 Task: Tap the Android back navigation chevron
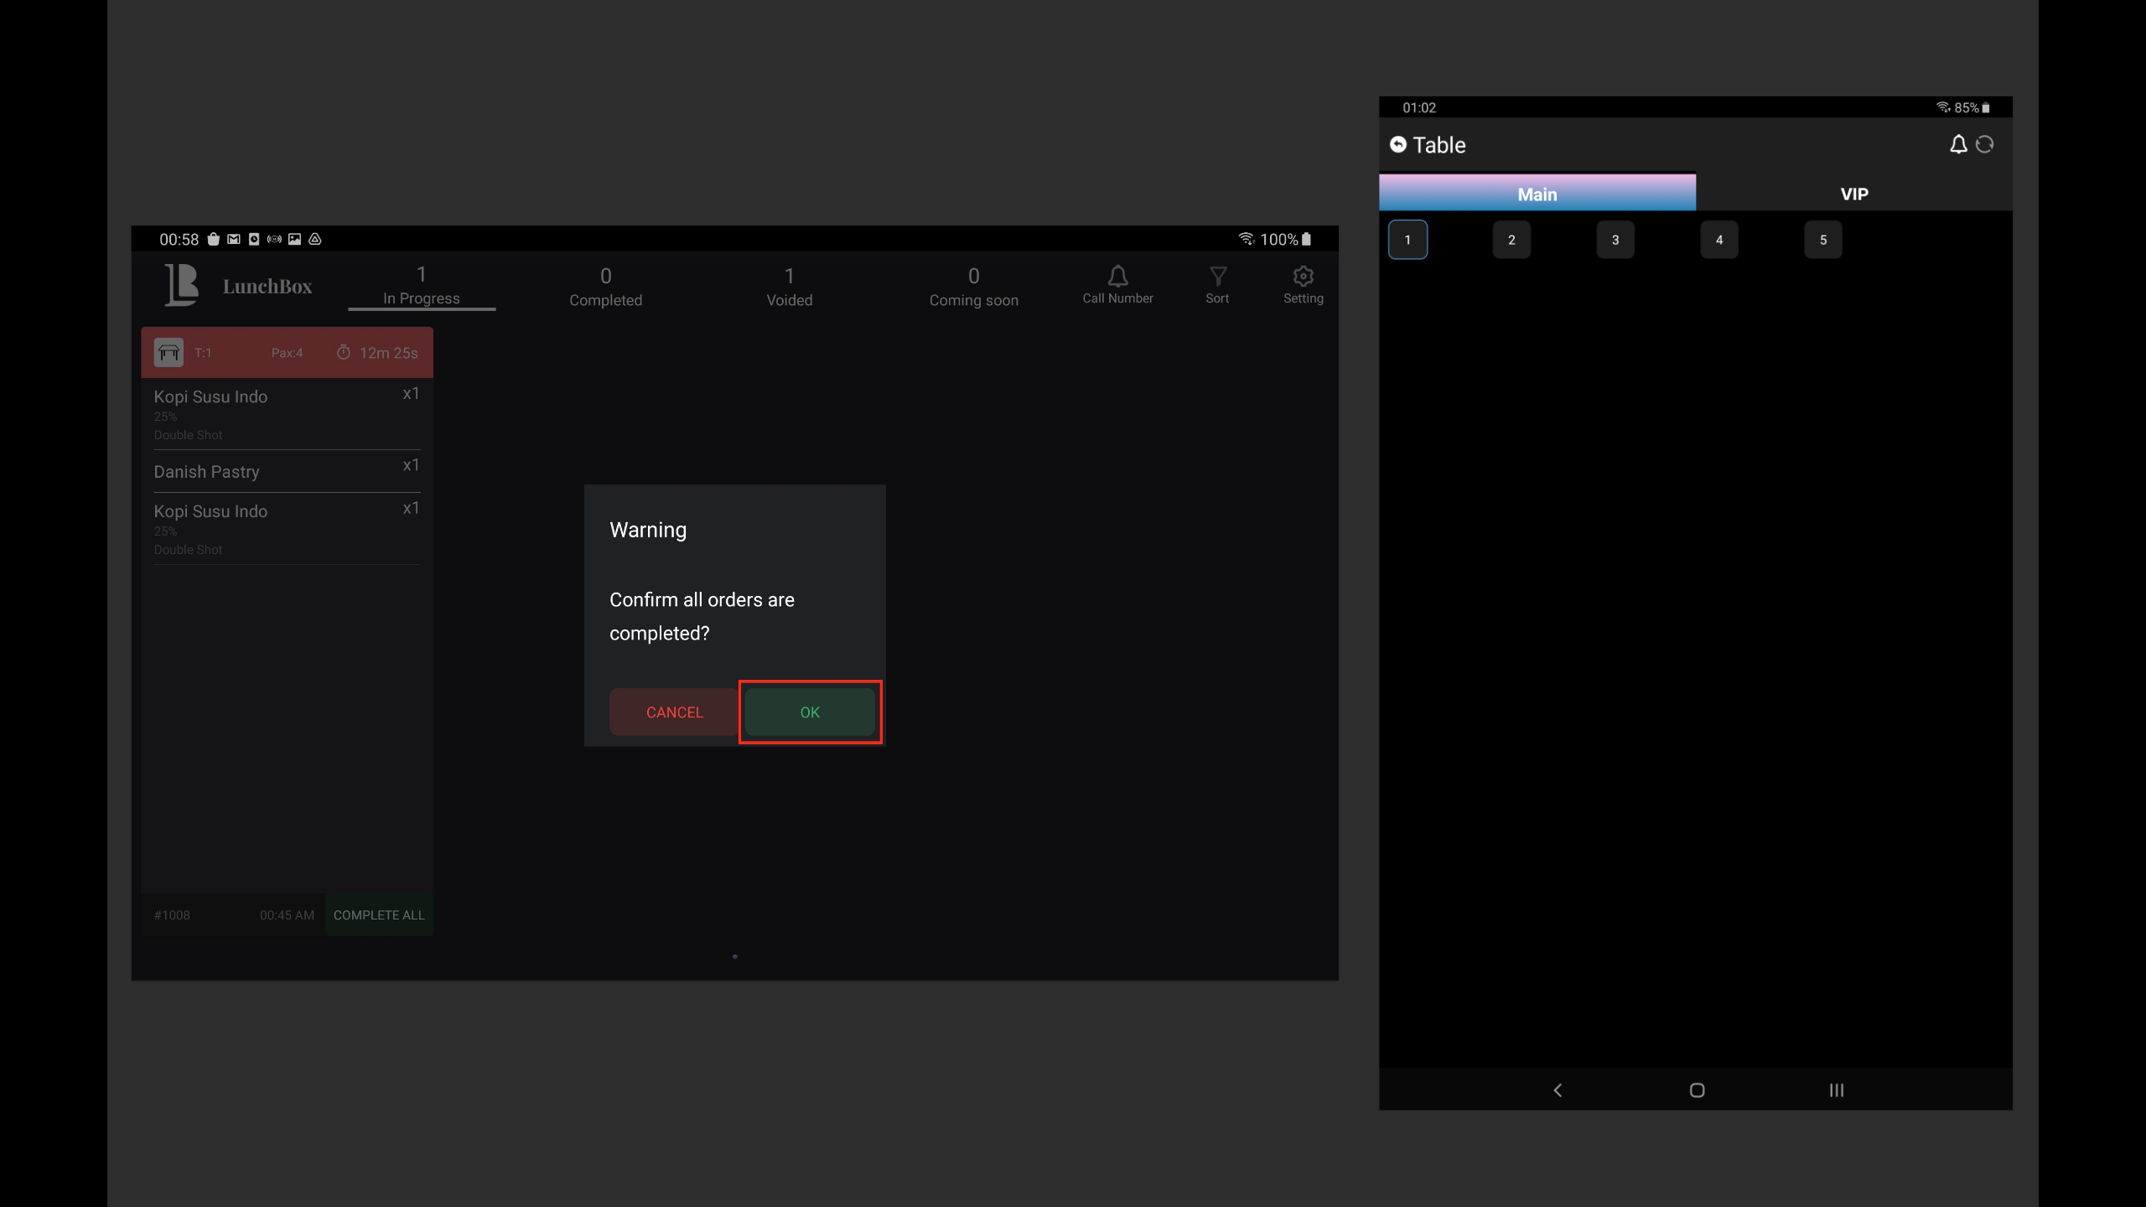1558,1090
